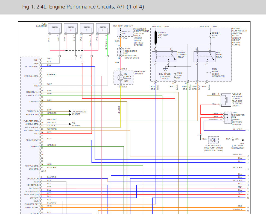
Task: Click the "FUEL PUMP CHECK CONNECTOR" label
Action: tap(218, 73)
